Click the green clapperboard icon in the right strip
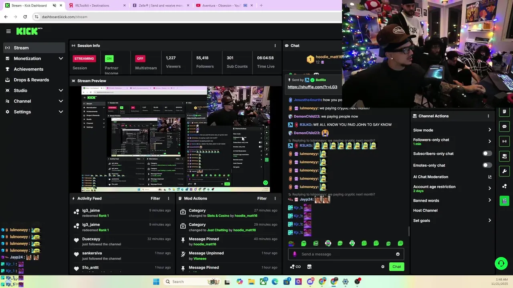The height and width of the screenshot is (288, 513). point(504,200)
